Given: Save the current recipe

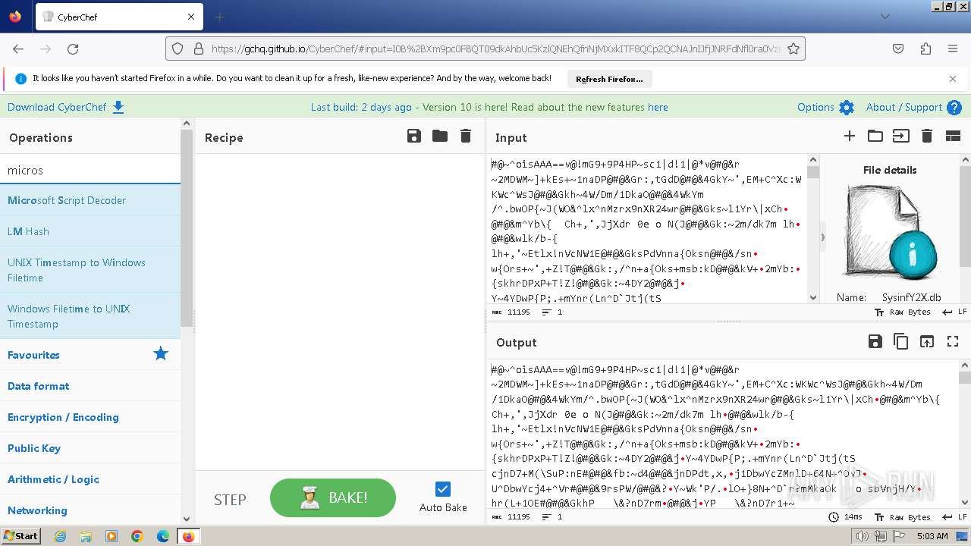Looking at the screenshot, I should point(414,136).
